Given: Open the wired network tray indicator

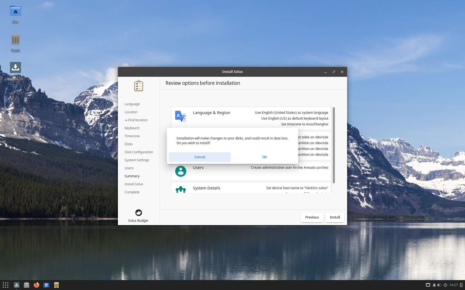Looking at the screenshot, I should 428,285.
